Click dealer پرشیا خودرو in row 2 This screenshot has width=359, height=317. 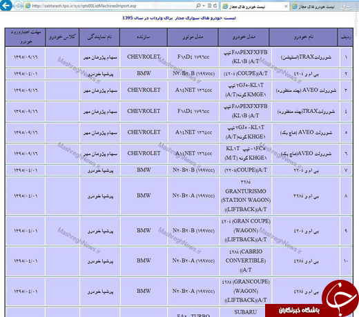(100, 74)
